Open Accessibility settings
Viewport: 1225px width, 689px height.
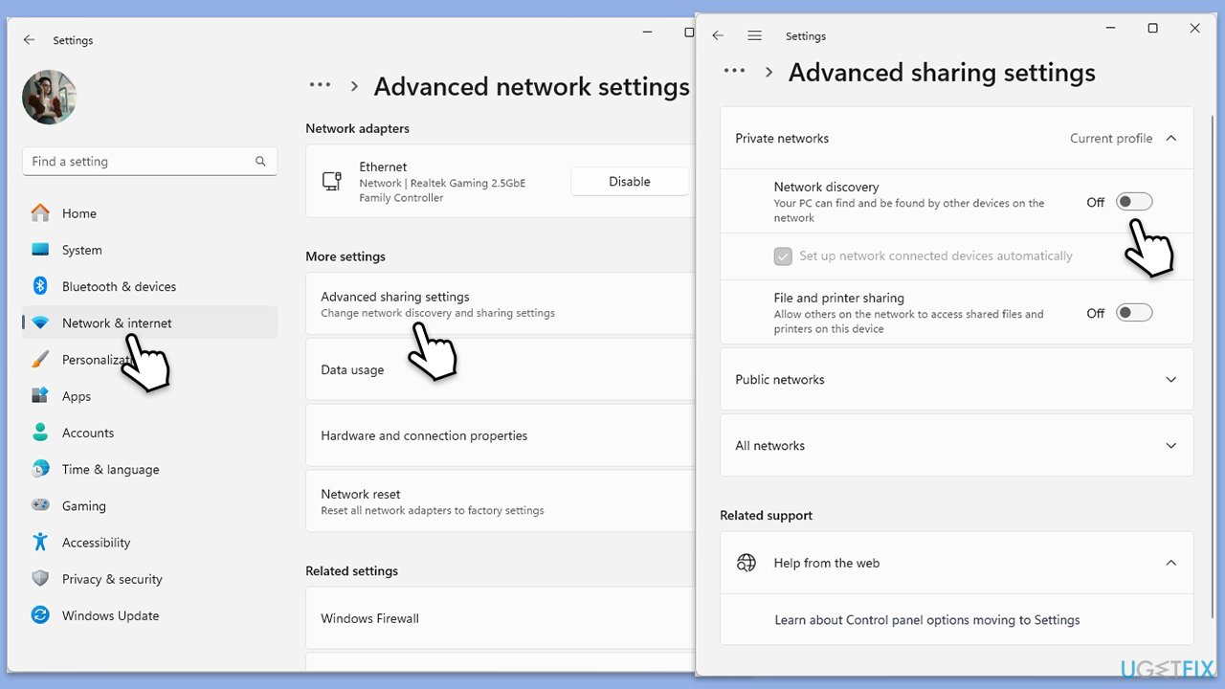(149, 543)
